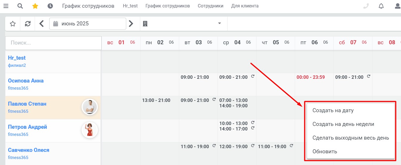
Task: Click Павлов Степан 13:00 - 21:00 shift
Action: [156, 100]
